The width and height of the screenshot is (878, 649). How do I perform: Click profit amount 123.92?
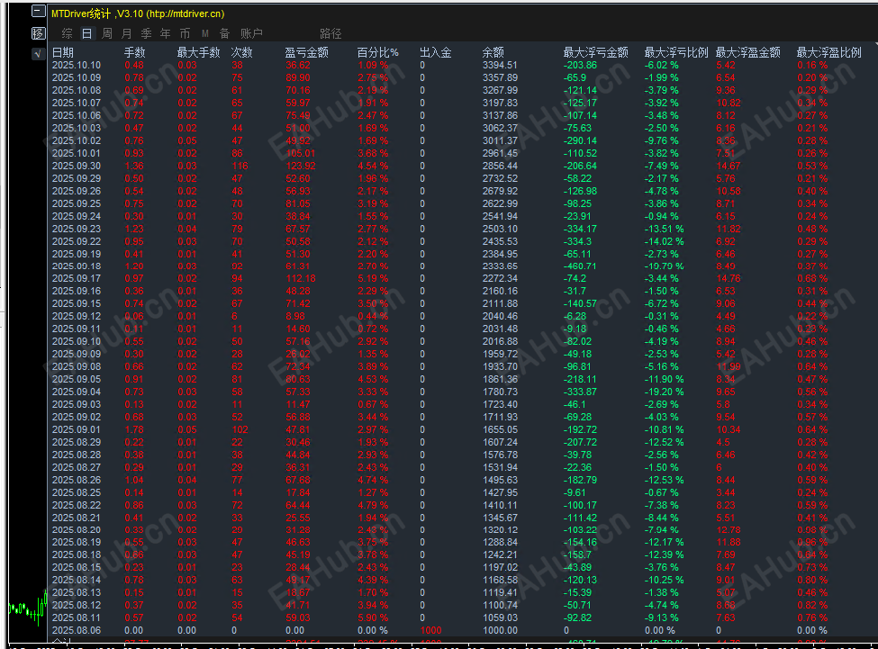[x=301, y=166]
